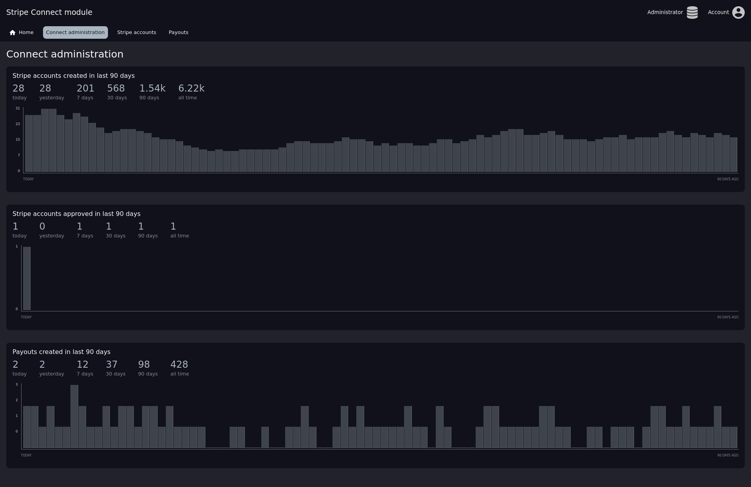Click the last bar in accounts created chart

click(x=733, y=155)
